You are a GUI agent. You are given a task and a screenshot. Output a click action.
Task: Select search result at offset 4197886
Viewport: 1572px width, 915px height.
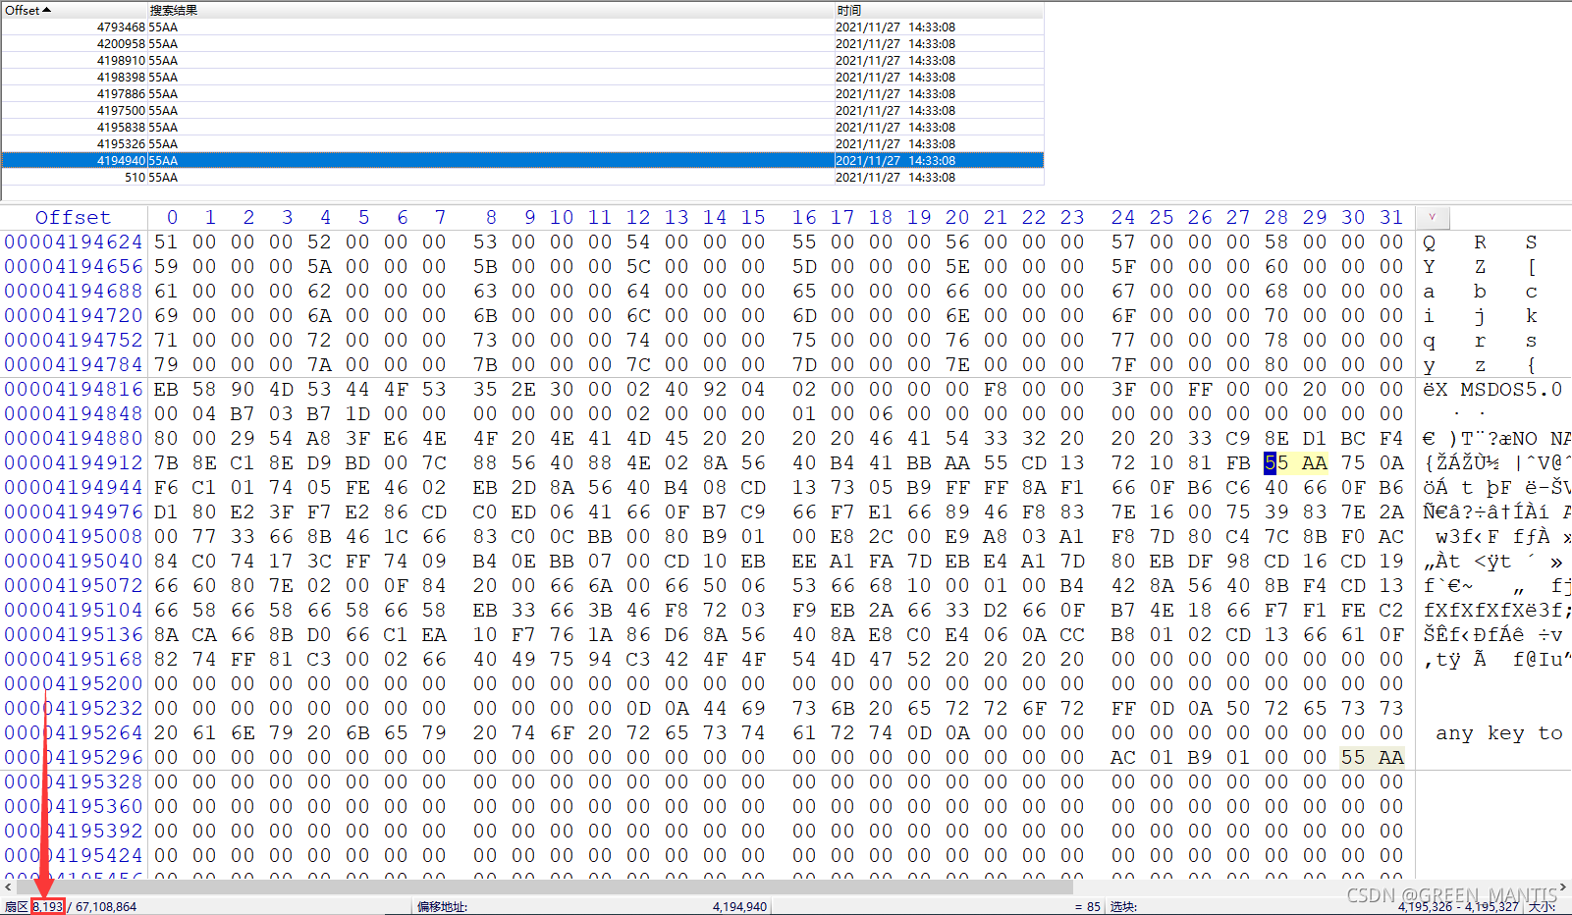point(521,94)
